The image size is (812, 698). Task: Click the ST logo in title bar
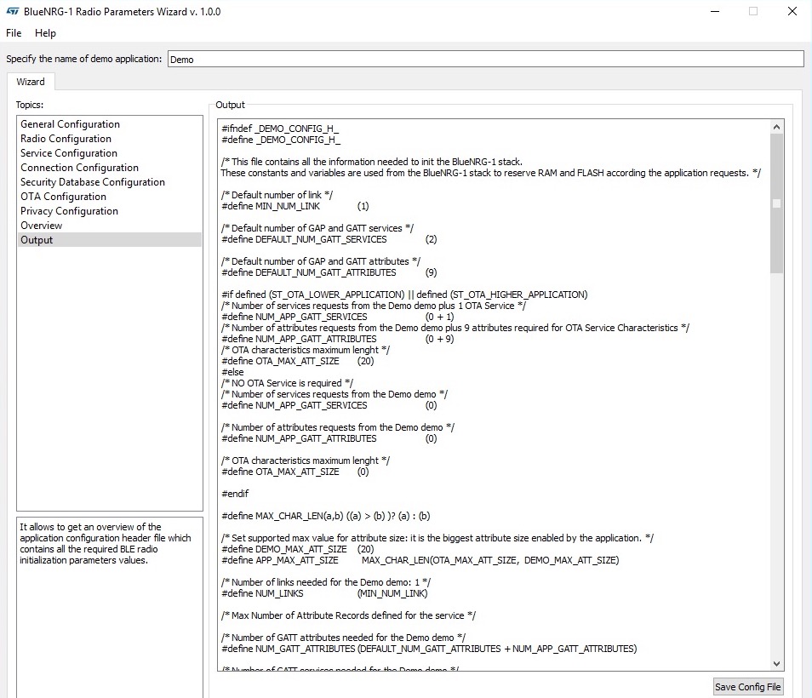[11, 12]
